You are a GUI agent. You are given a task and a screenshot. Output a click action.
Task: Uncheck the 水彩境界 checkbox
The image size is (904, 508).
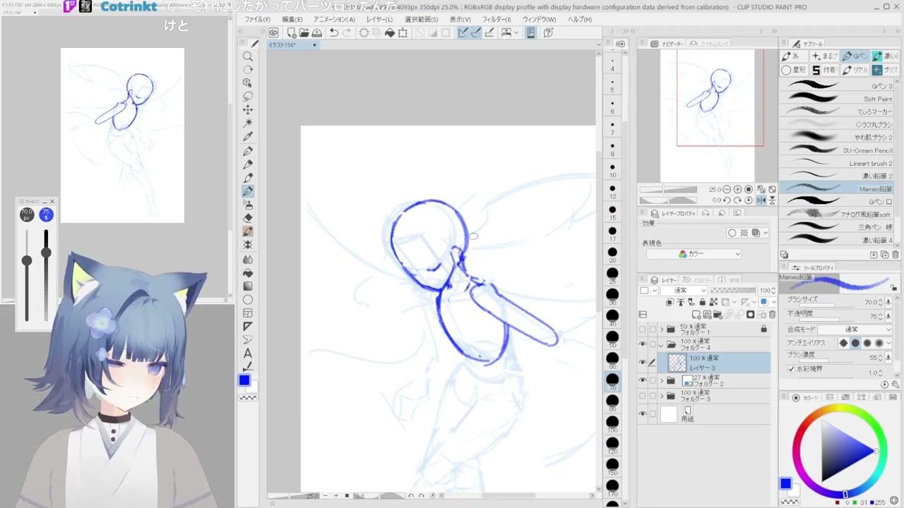pos(791,369)
